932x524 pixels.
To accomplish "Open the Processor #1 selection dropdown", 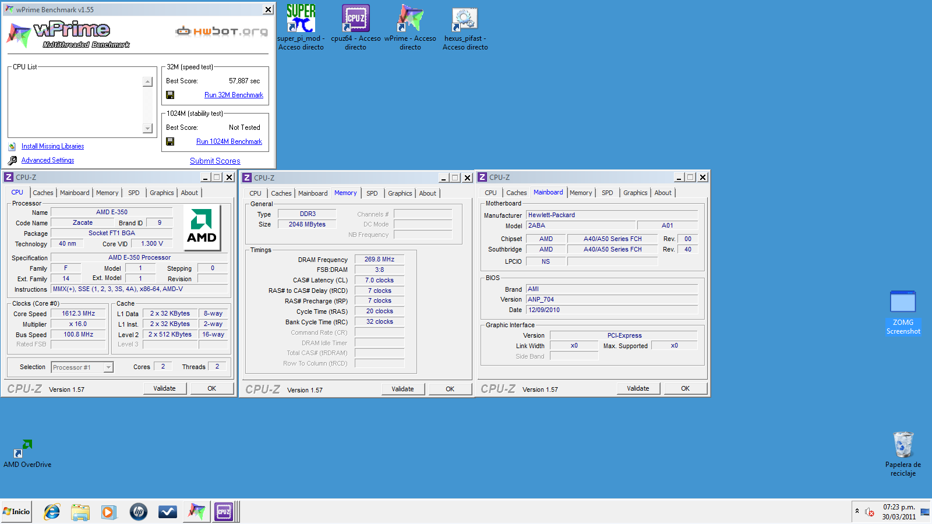I will (x=82, y=367).
